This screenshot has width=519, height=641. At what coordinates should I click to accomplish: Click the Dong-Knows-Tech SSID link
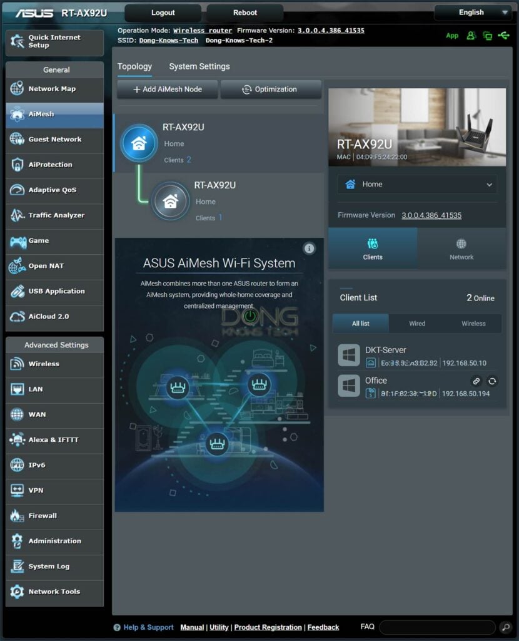(169, 40)
